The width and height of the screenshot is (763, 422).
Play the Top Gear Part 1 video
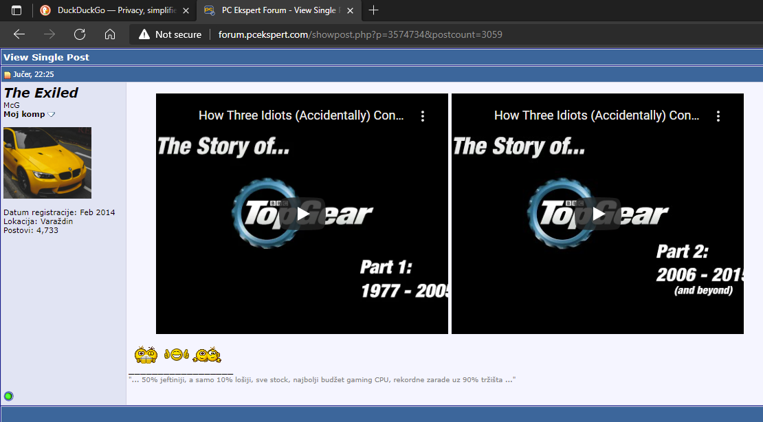(302, 214)
